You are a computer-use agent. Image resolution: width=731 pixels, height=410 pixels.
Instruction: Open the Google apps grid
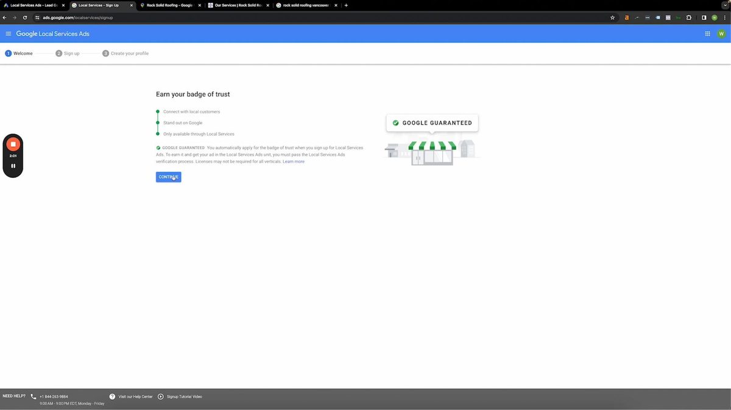pyautogui.click(x=707, y=34)
